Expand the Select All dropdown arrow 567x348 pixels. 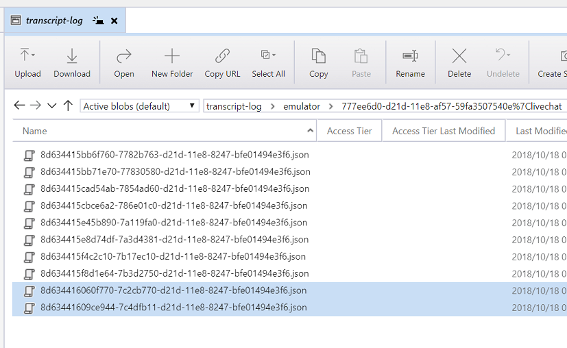point(274,55)
